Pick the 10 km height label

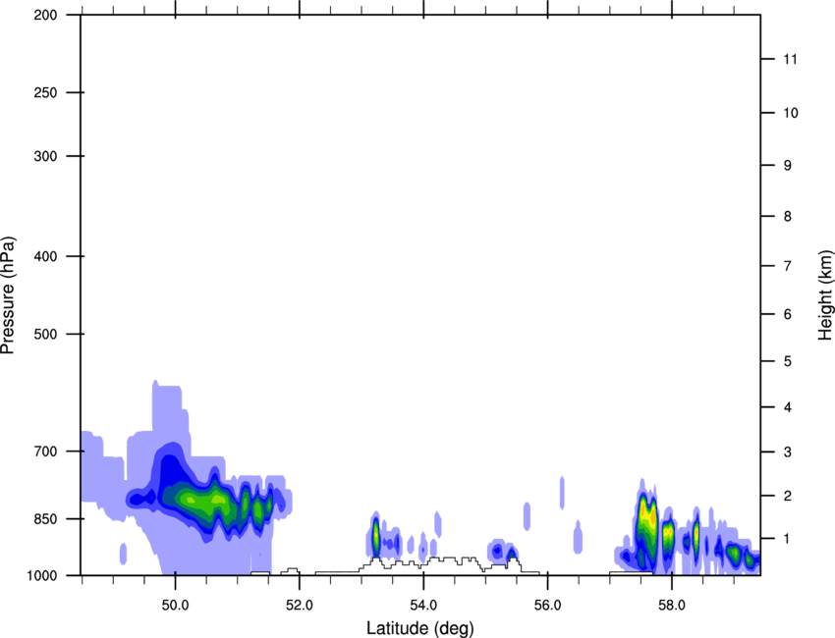pyautogui.click(x=791, y=113)
